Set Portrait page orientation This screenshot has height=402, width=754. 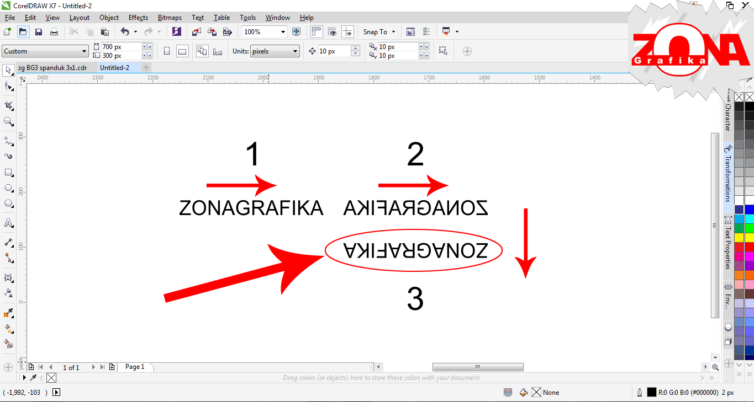pyautogui.click(x=167, y=51)
